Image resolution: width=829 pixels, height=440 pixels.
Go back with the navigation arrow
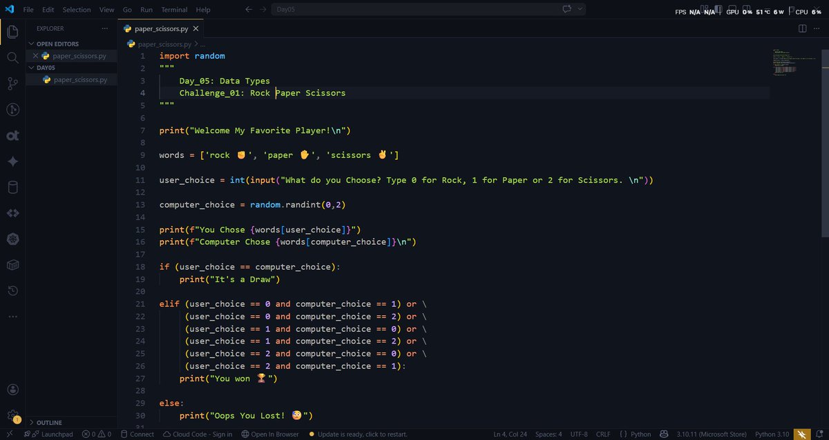coord(249,10)
